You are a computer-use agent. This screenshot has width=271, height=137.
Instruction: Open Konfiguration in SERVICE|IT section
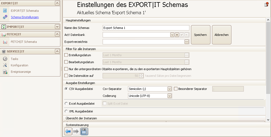(x=19, y=65)
